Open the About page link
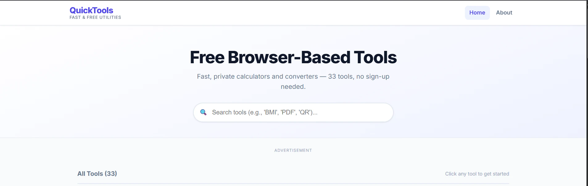Screen dimensions: 588x186 pyautogui.click(x=504, y=13)
